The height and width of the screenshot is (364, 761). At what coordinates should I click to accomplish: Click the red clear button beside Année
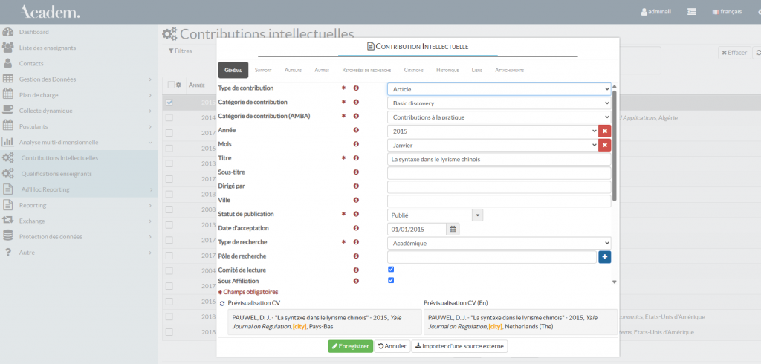click(604, 131)
